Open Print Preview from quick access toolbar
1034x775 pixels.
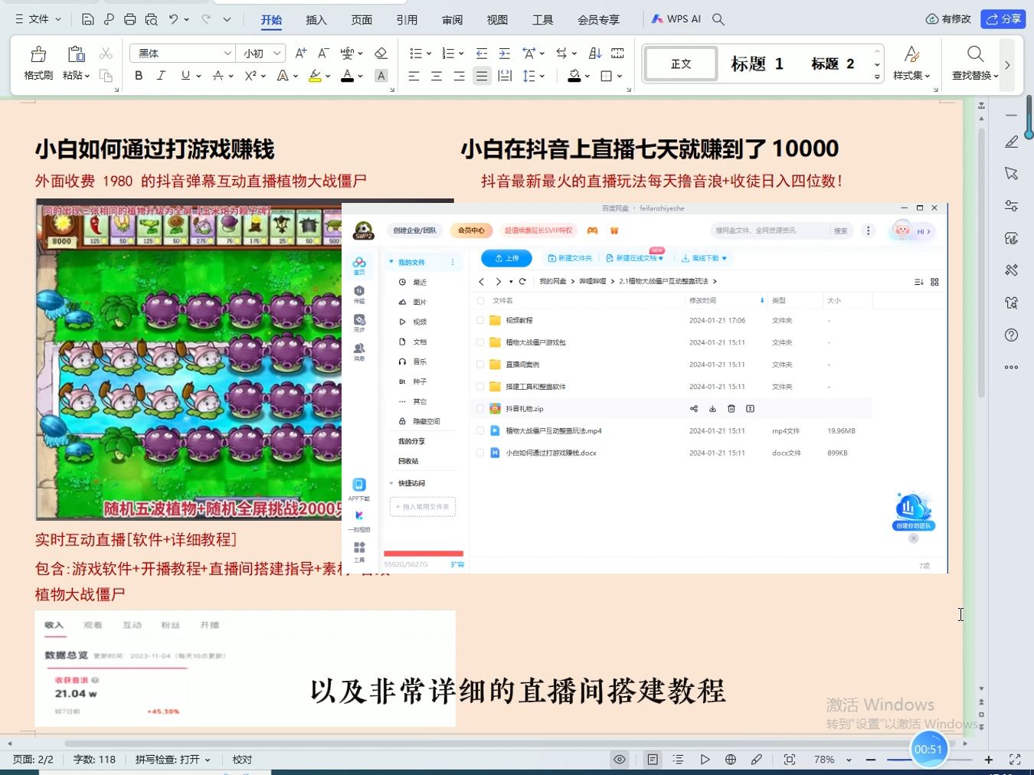pos(152,19)
